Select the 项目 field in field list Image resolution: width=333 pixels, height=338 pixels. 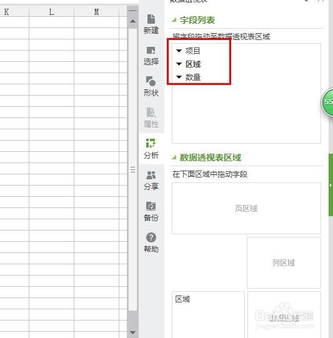[193, 51]
